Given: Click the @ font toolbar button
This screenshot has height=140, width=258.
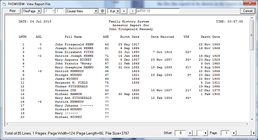Looking at the screenshot, I should [102, 11].
